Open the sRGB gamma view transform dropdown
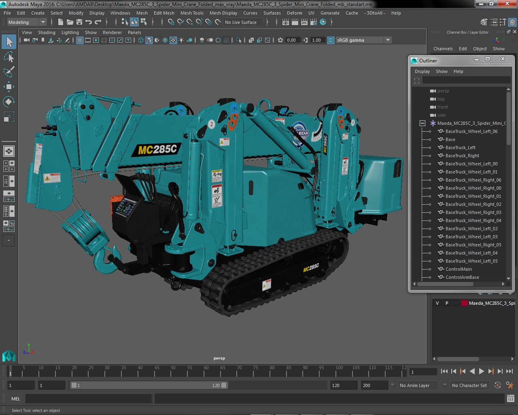The height and width of the screenshot is (415, 518). [x=363, y=40]
